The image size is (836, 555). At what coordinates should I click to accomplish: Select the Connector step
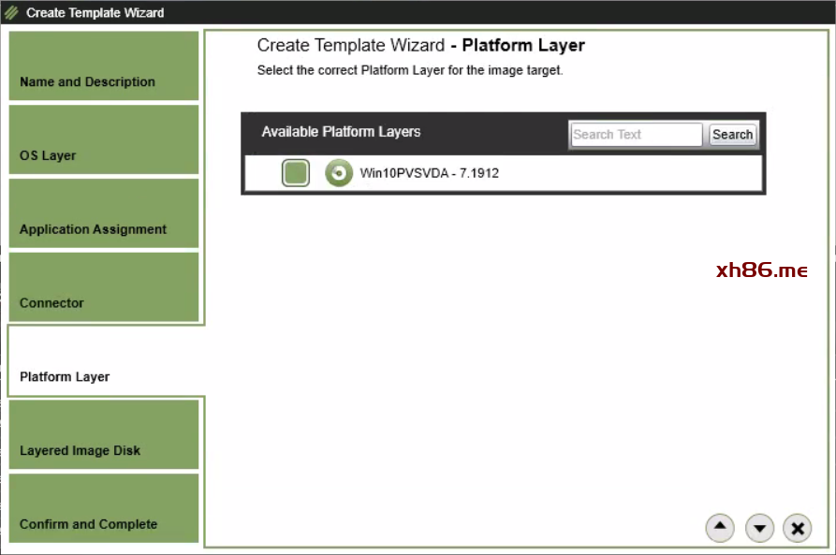[104, 287]
